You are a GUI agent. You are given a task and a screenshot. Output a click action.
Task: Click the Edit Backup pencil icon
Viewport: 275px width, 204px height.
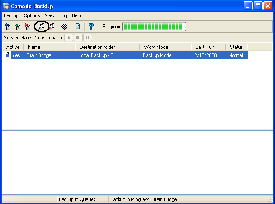coord(18,27)
